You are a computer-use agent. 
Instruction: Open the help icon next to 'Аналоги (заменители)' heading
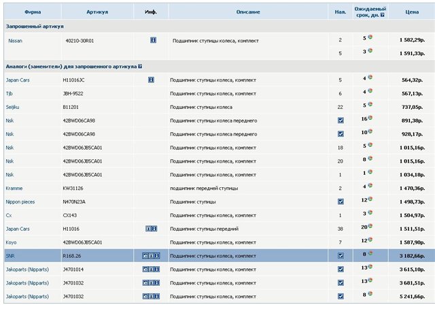coord(140,67)
